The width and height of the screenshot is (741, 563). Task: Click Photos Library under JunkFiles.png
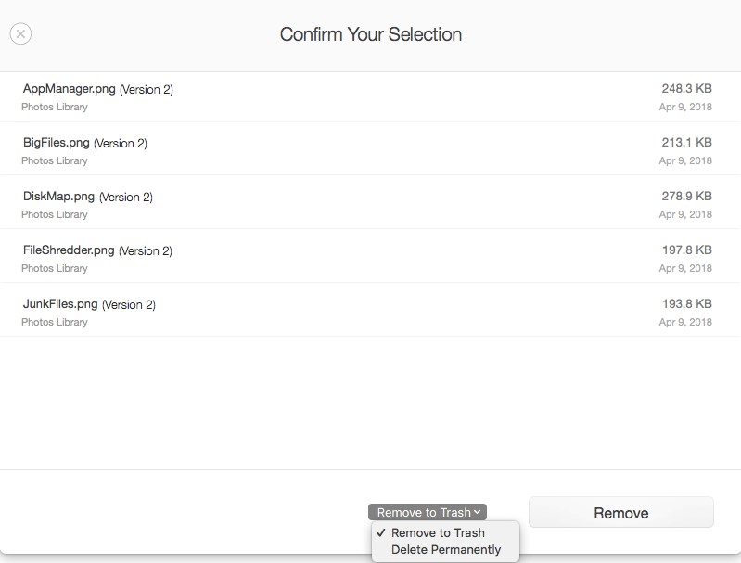coord(55,322)
